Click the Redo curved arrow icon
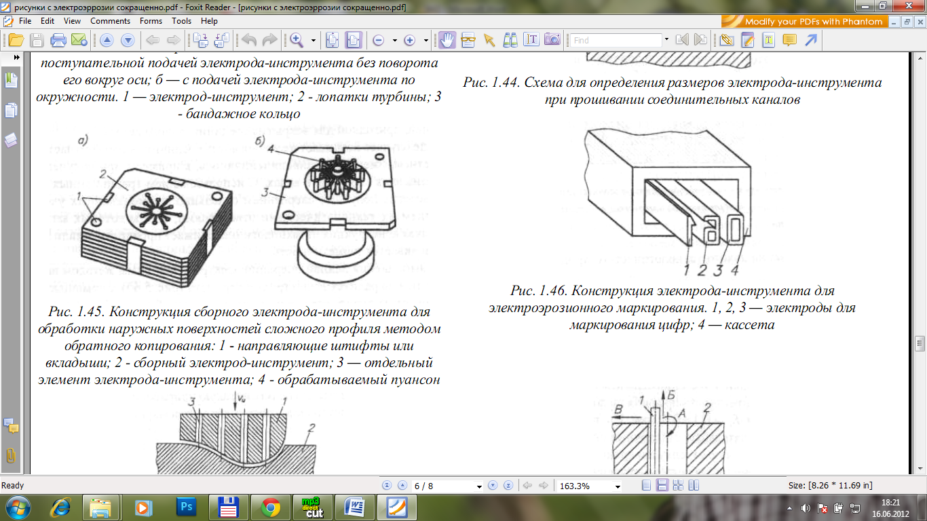The height and width of the screenshot is (521, 927). pos(269,40)
